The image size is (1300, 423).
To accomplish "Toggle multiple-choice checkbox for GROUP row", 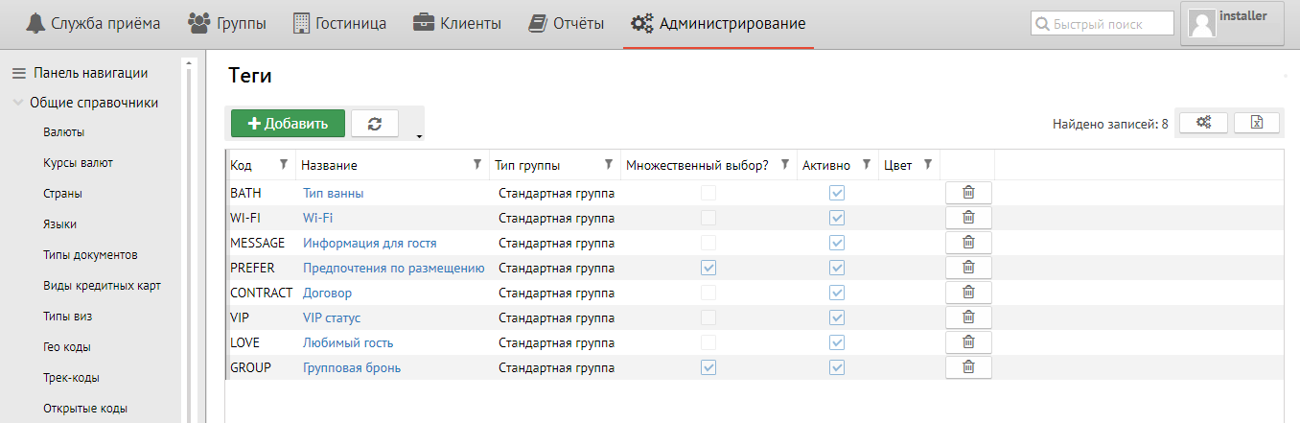I will (708, 367).
